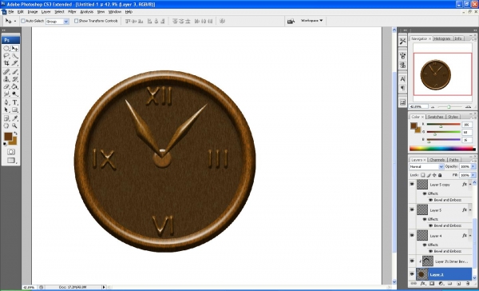Viewport: 479px width, 291px height.
Task: Switch to the Styles tab
Action: click(x=453, y=117)
